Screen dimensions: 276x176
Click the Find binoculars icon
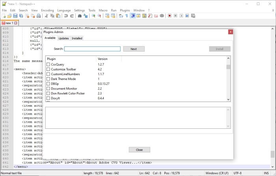(80, 16)
